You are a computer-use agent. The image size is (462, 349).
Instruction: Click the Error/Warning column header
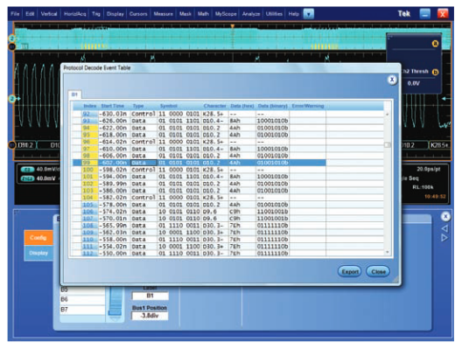[x=308, y=106]
